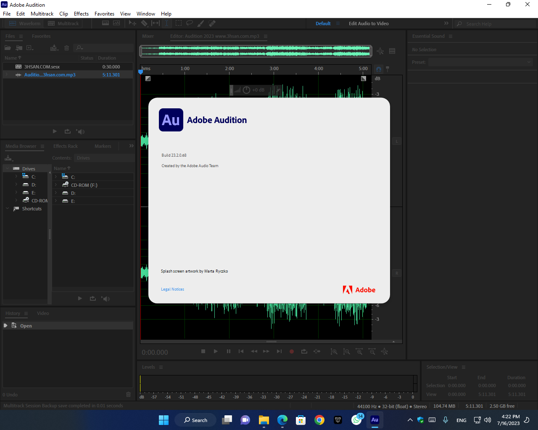Expand the D: drive in left tree
The width and height of the screenshot is (538, 430).
(x=16, y=185)
